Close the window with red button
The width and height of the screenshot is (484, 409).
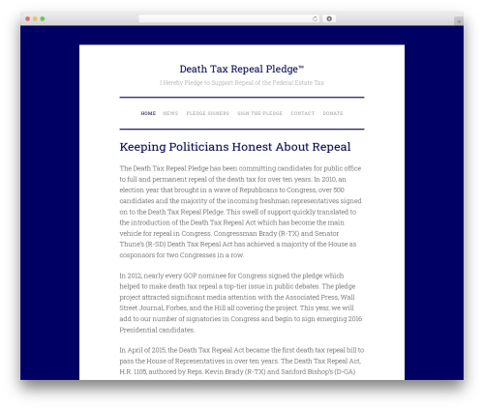pyautogui.click(x=28, y=18)
